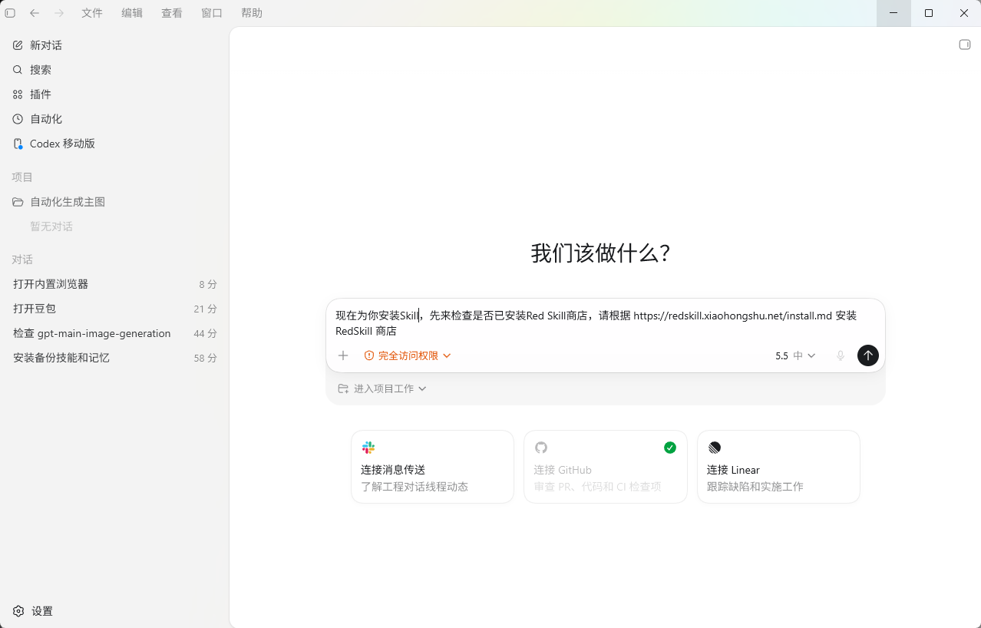Send the message with the arrow button

868,355
